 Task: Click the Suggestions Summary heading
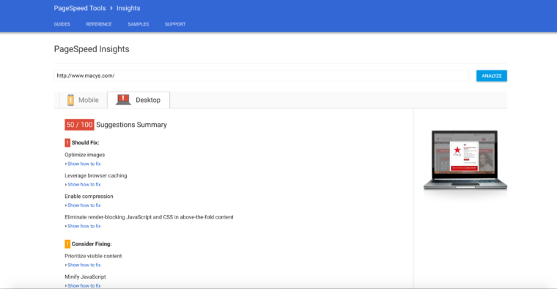click(x=131, y=125)
